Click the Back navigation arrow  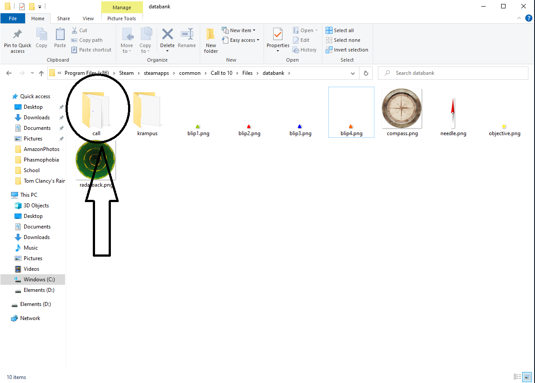pos(9,73)
